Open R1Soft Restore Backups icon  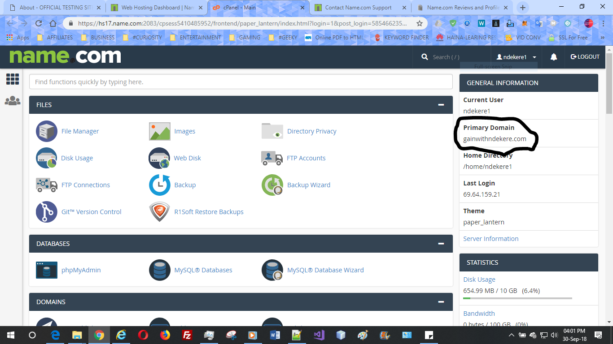(x=159, y=212)
